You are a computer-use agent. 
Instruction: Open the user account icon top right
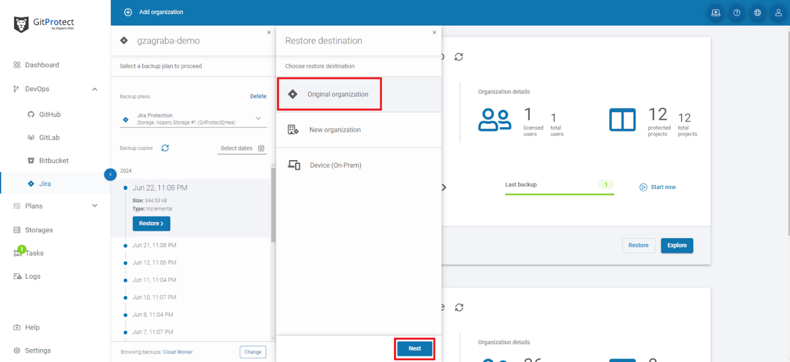(778, 12)
